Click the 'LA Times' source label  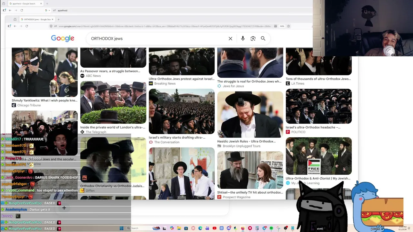tap(298, 84)
